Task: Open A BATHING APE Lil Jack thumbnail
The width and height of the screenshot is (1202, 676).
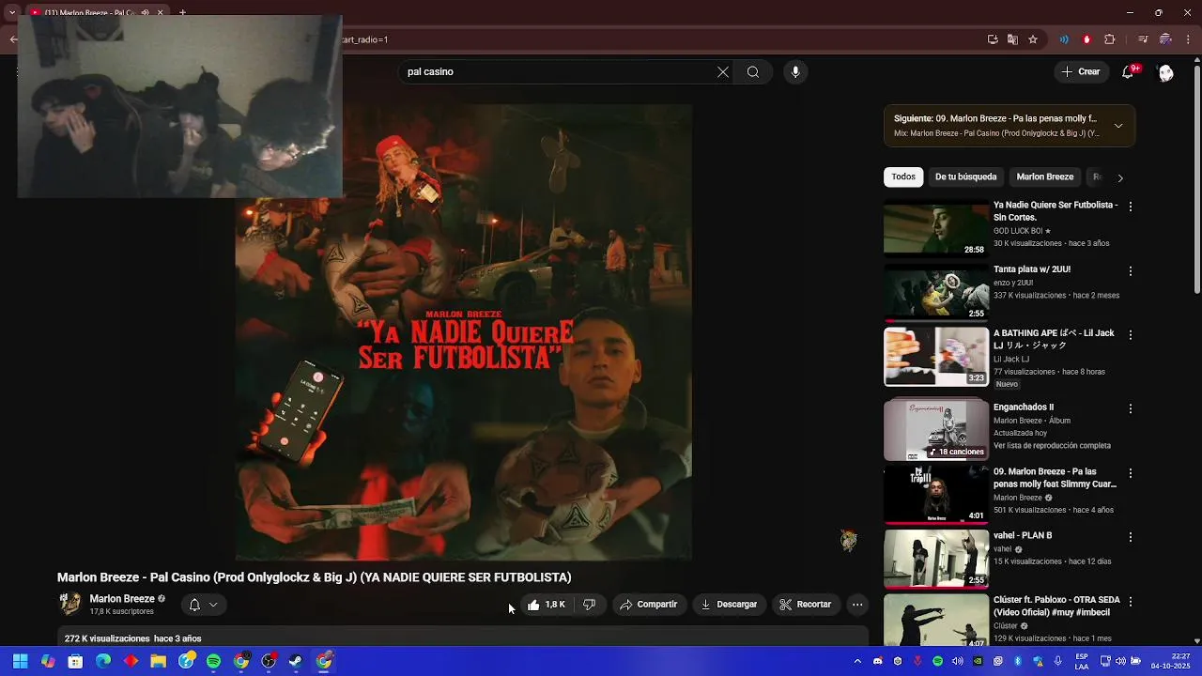Action: [x=936, y=357]
